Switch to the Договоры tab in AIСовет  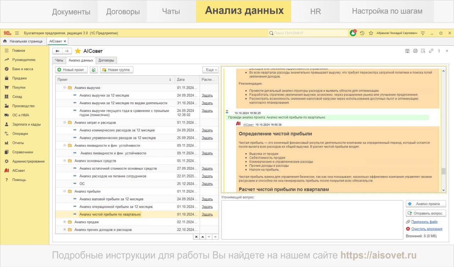106,60
